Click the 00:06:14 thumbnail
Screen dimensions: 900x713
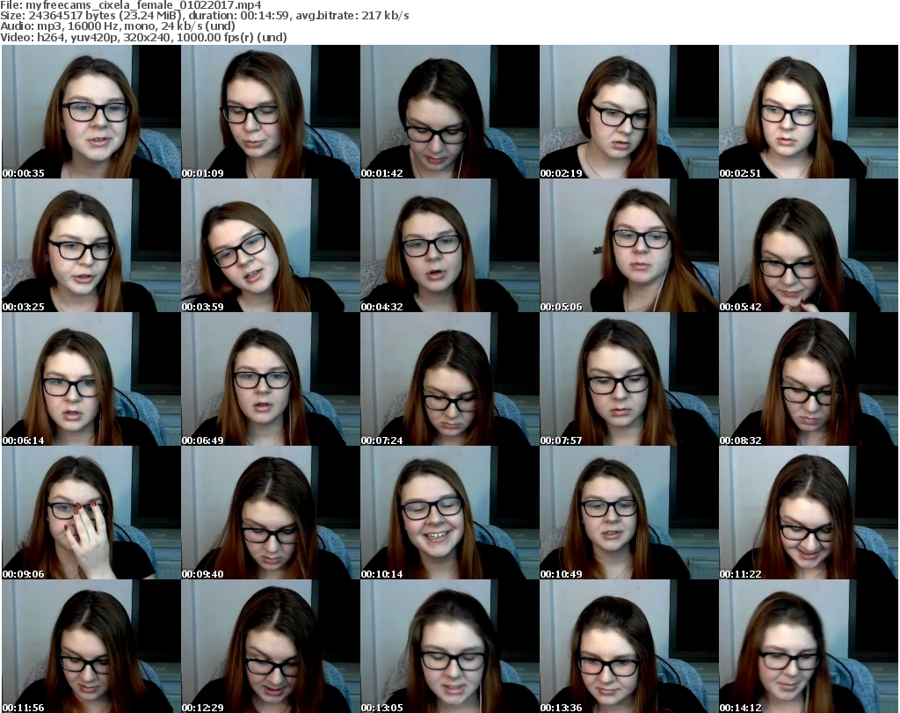coord(91,380)
